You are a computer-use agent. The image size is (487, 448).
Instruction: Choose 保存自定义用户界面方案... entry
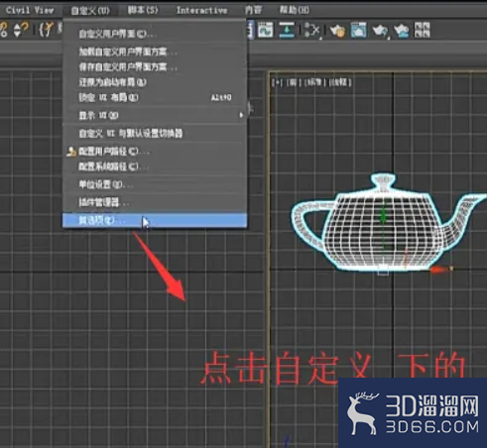[x=155, y=67]
